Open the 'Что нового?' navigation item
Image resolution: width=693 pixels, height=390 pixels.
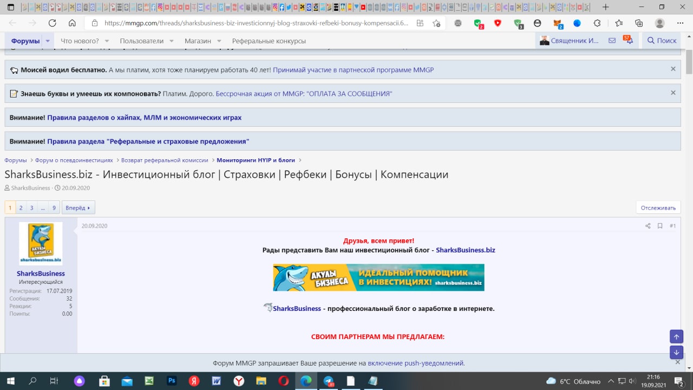click(x=80, y=41)
